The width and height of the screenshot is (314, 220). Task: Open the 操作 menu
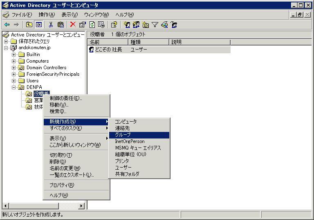[47, 15]
